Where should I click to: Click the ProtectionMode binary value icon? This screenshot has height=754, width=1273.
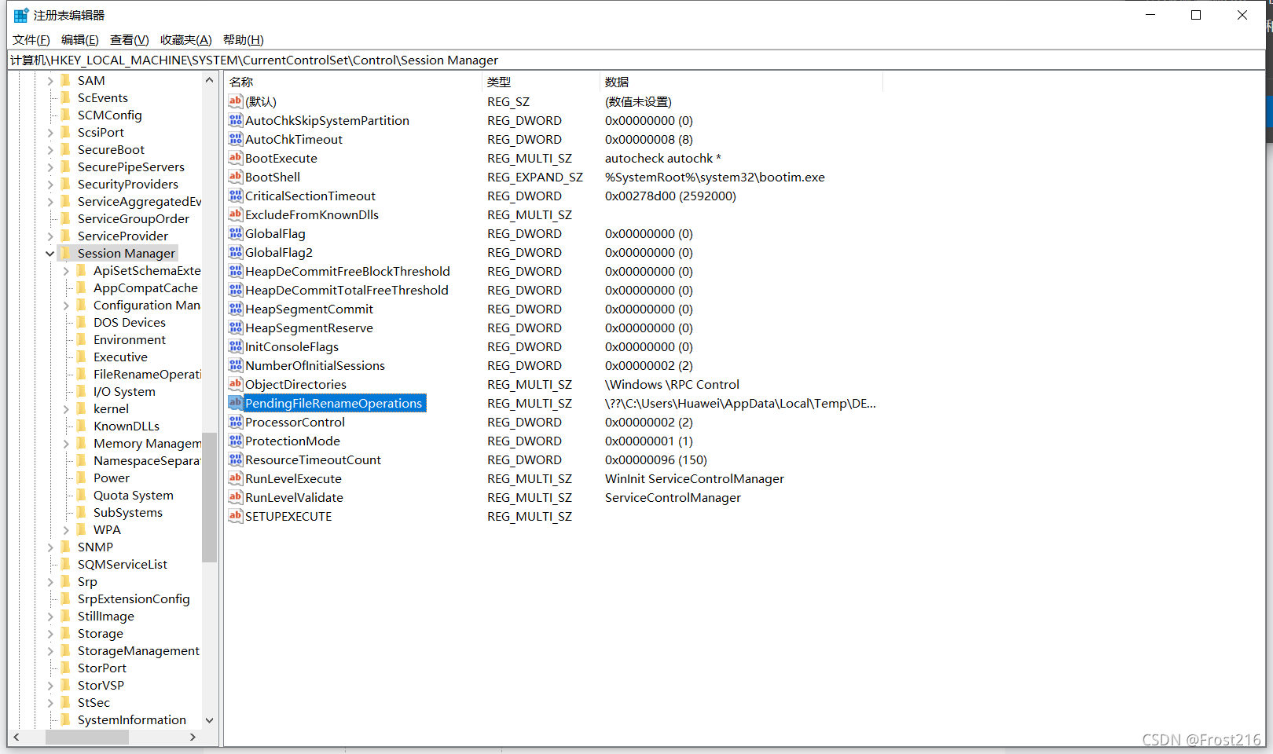tap(235, 441)
